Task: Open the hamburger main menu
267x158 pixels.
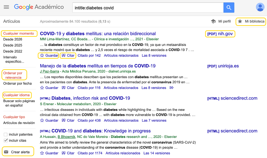Action: pos(6,7)
